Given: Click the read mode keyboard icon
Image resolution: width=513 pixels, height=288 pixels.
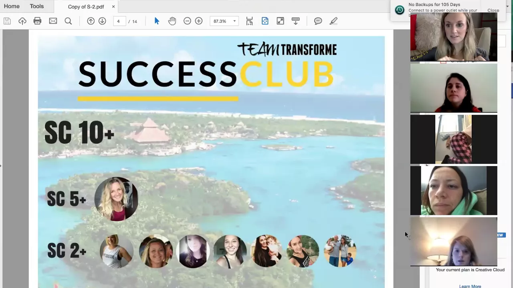Looking at the screenshot, I should 295,21.
